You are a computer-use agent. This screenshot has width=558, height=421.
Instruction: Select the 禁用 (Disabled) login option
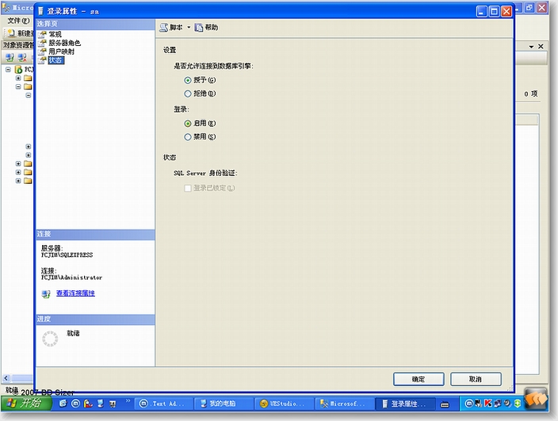(x=188, y=136)
